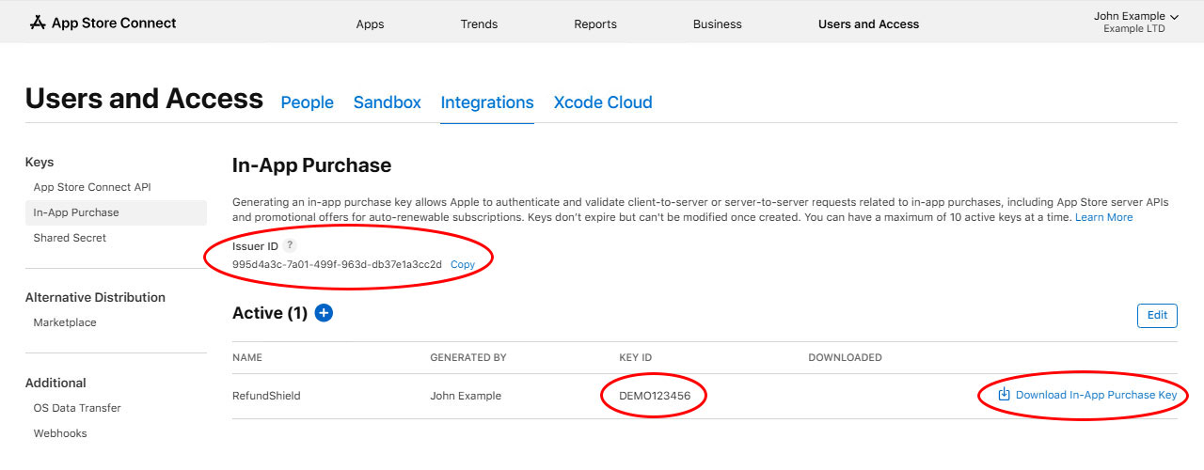Image resolution: width=1204 pixels, height=470 pixels.
Task: Click the Active (1) heading
Action: (x=270, y=313)
